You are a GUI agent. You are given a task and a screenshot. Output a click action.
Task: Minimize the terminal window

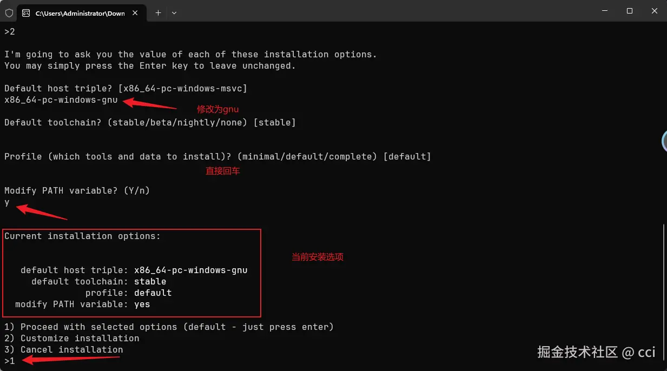pyautogui.click(x=604, y=11)
